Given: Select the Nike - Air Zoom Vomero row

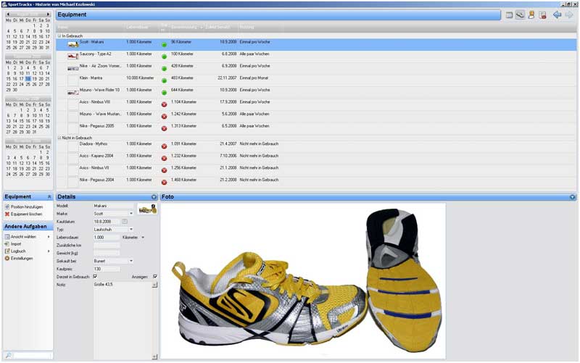Looking at the screenshot, I should (x=316, y=68).
